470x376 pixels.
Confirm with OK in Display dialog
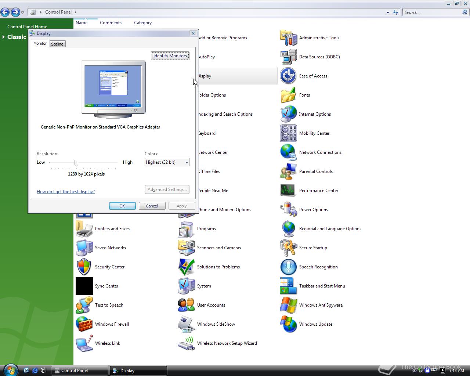122,206
